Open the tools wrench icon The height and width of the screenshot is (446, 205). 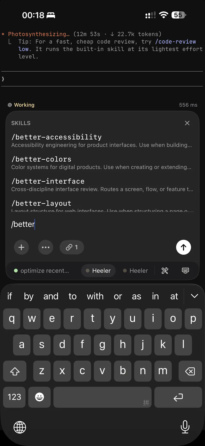coord(165,270)
